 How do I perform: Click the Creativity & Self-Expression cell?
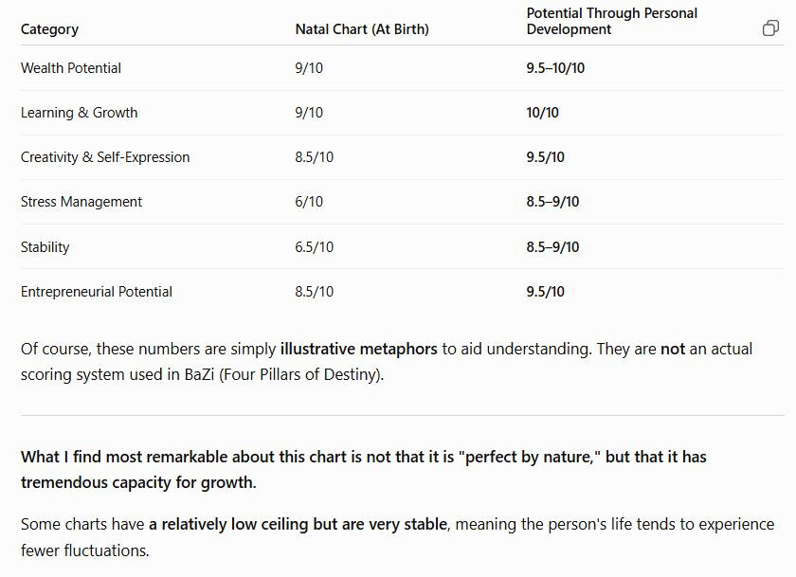pyautogui.click(x=105, y=157)
